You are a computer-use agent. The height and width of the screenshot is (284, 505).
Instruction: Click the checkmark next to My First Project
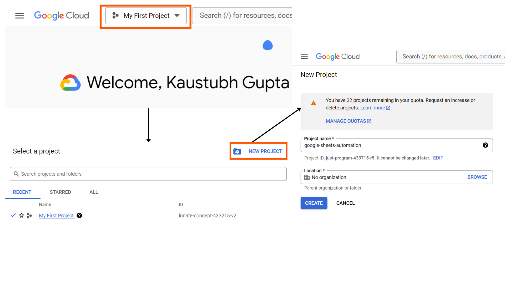(x=13, y=215)
